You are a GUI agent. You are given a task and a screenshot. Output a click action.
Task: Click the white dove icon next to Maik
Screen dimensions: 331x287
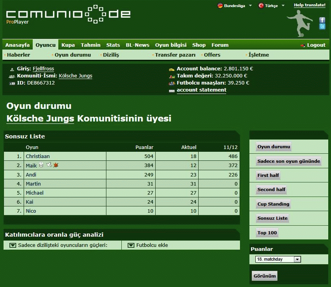(49, 165)
